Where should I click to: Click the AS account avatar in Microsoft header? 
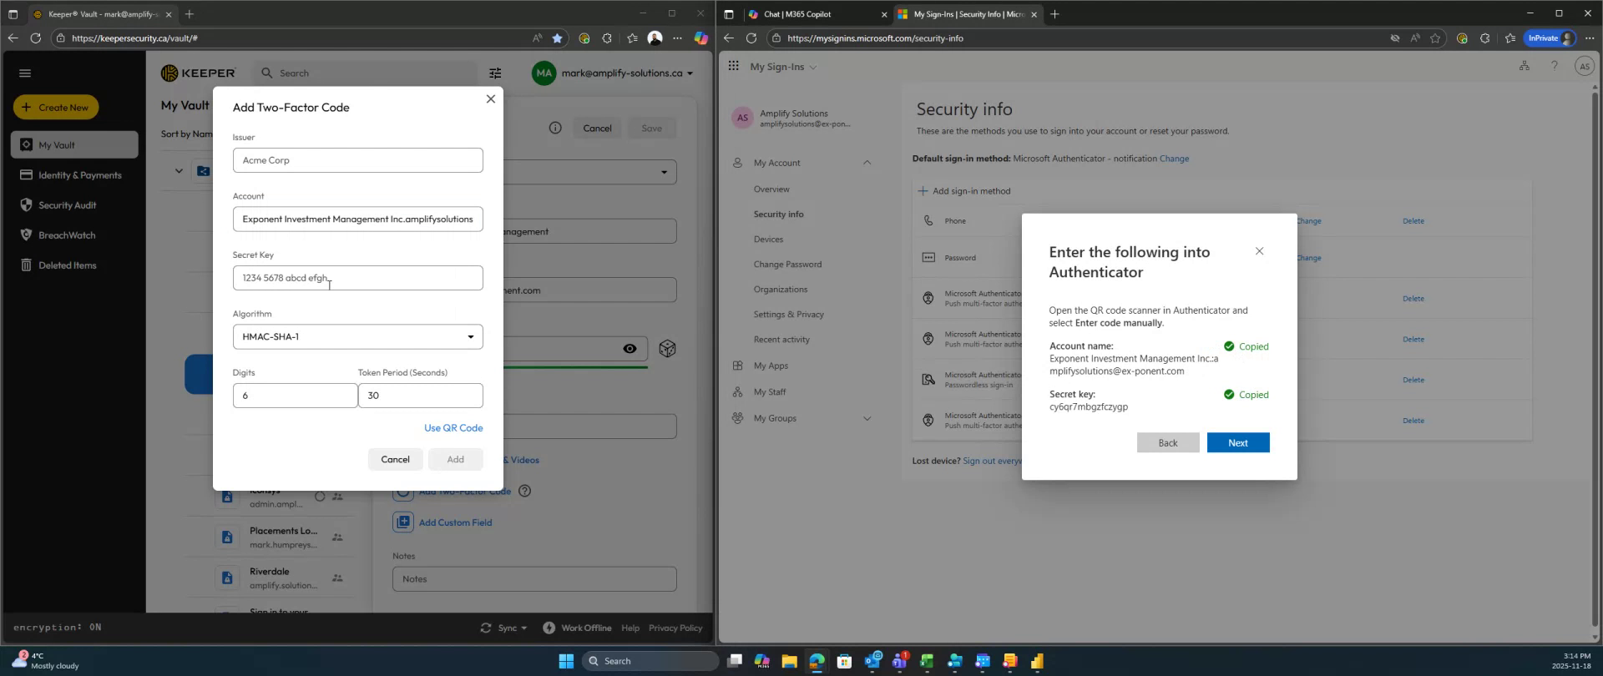click(x=1584, y=67)
